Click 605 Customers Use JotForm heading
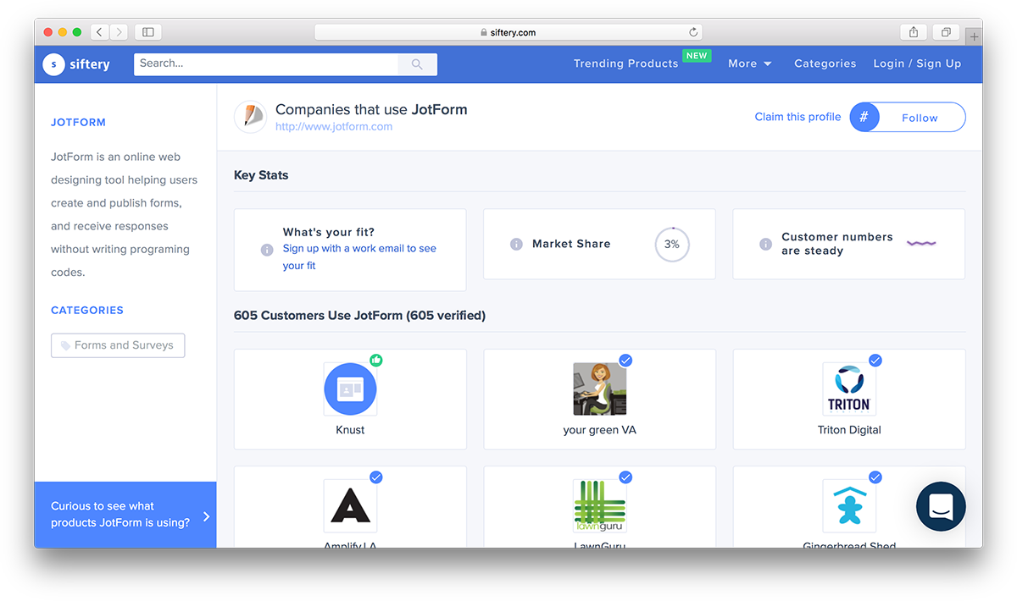The width and height of the screenshot is (1017, 601). click(x=359, y=316)
